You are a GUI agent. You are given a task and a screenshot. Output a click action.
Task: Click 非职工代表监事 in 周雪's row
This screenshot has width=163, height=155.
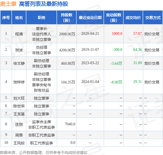tap(42, 135)
